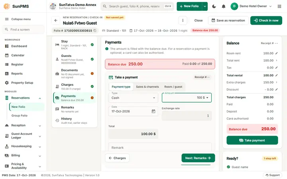Expand the Reception module
287x179 pixels.
click(x=40, y=126)
